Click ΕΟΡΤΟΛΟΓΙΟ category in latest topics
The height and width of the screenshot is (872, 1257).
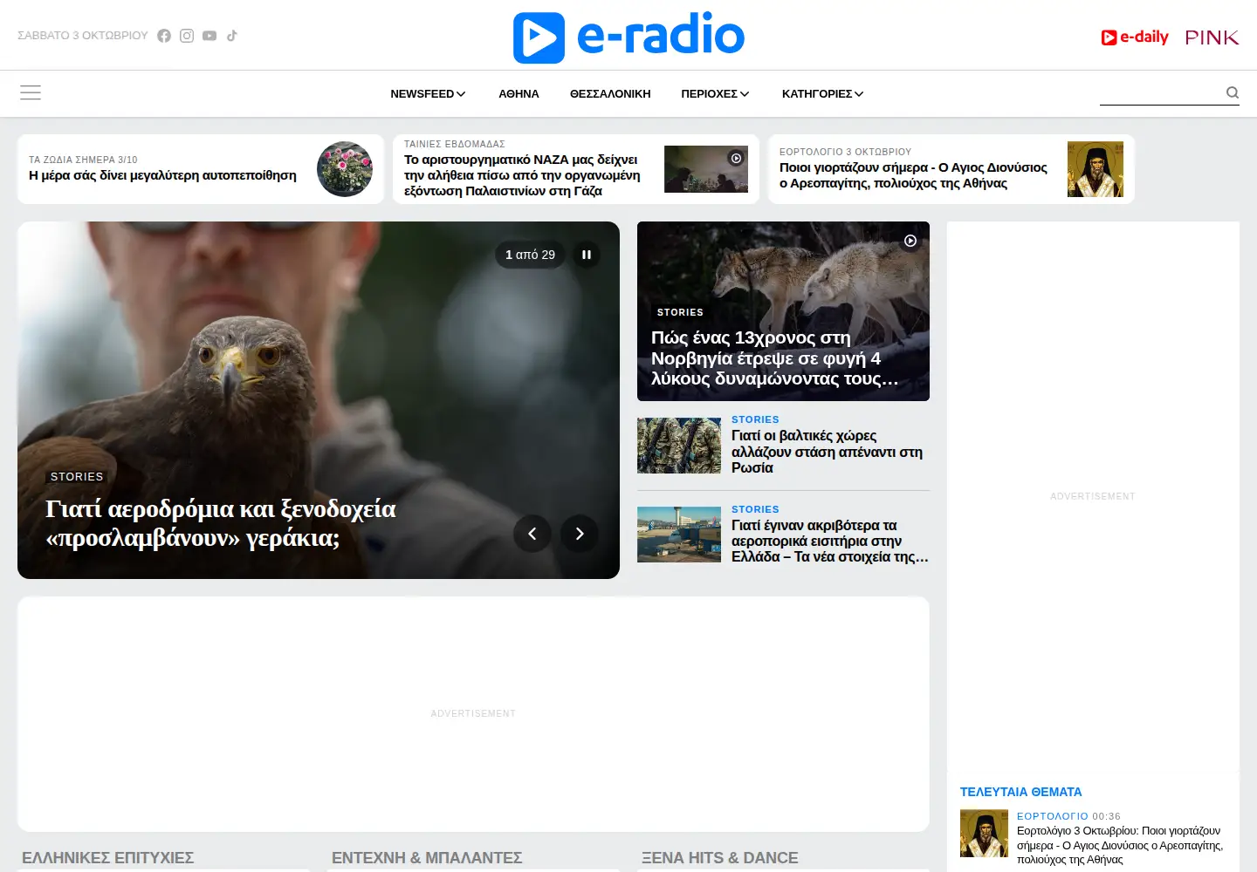[x=1052, y=816]
